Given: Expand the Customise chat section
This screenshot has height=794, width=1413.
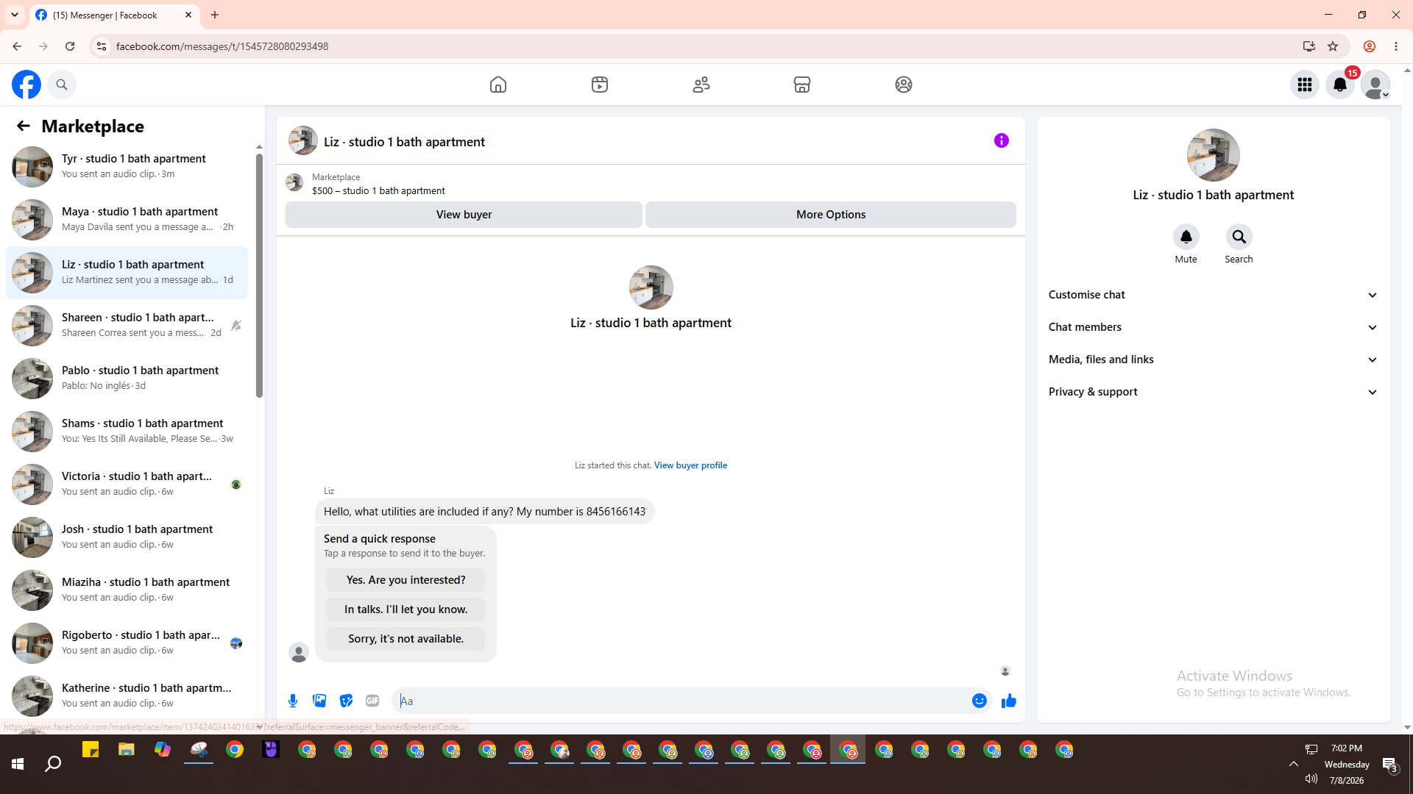Looking at the screenshot, I should (x=1214, y=295).
